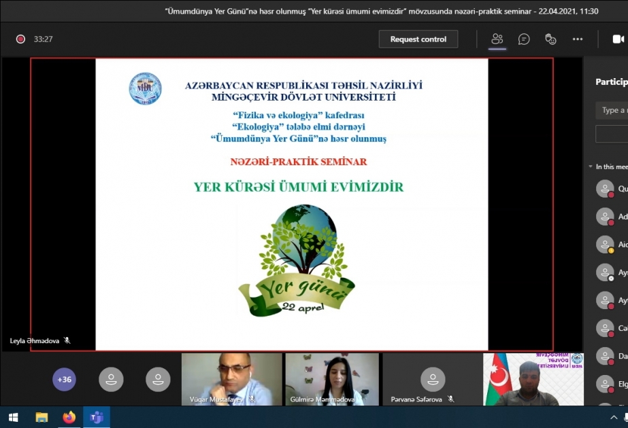Toggle the Show participants panel icon
The image size is (628, 428).
pos(497,39)
